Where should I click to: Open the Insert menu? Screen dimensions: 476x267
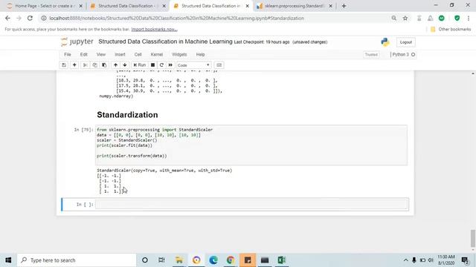click(x=120, y=54)
